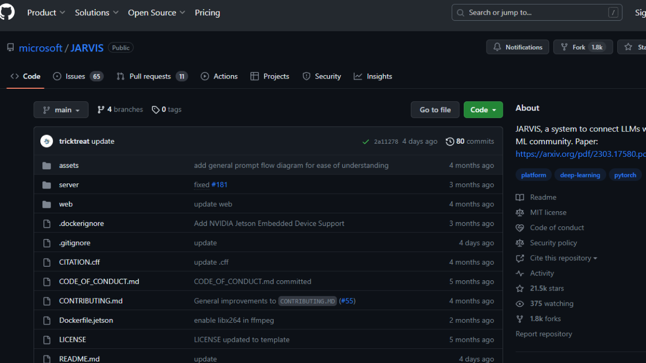Switch to the Code tab
The height and width of the screenshot is (363, 646).
(x=25, y=76)
